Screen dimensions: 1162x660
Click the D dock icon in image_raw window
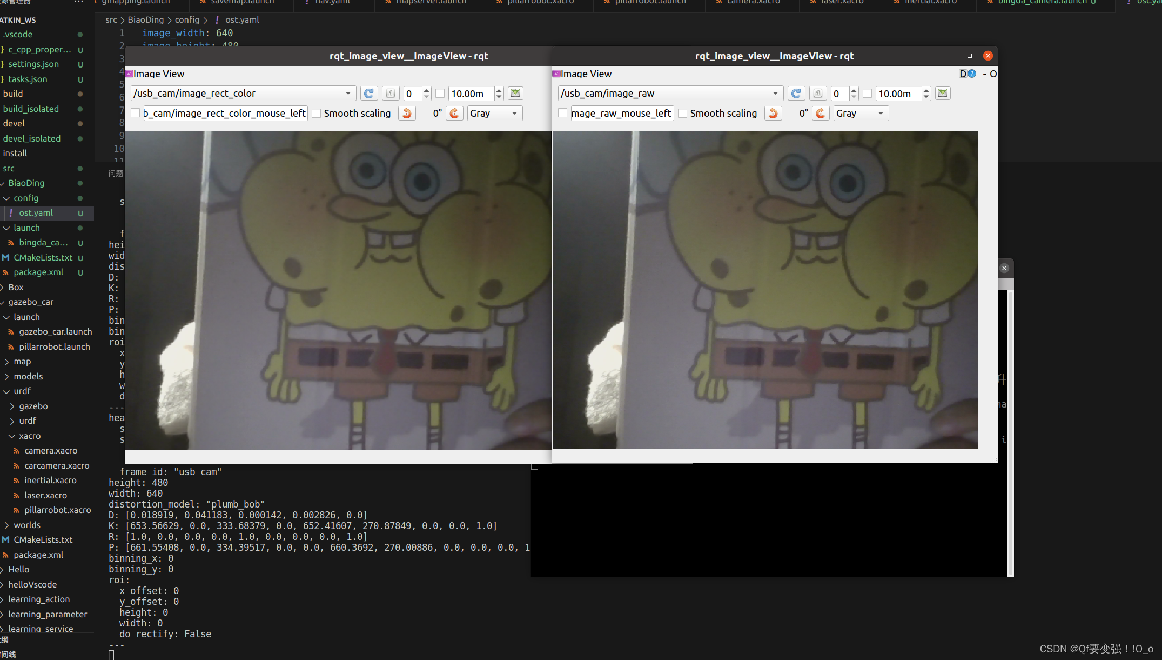(x=963, y=74)
